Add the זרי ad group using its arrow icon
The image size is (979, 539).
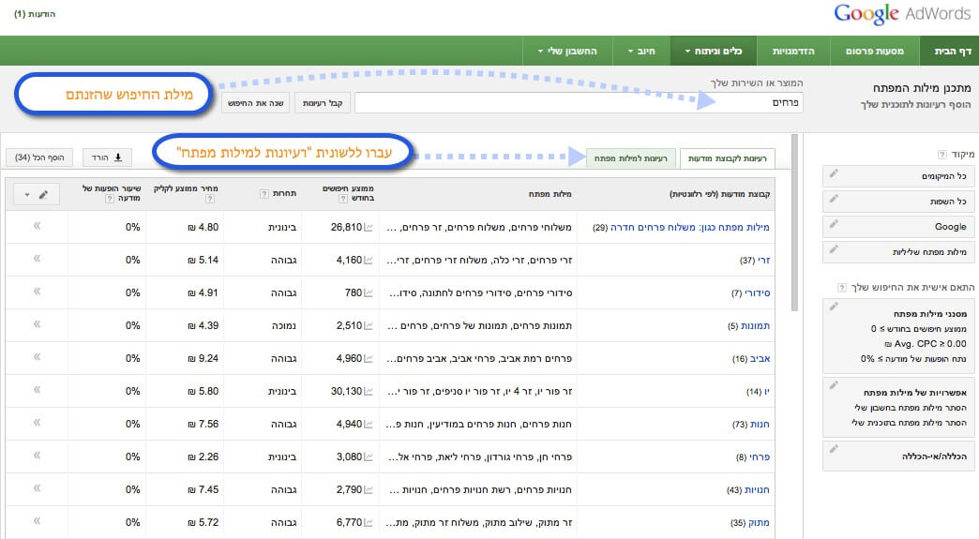tap(38, 259)
